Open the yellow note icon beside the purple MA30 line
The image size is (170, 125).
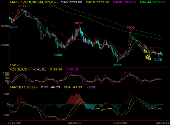[145, 51]
